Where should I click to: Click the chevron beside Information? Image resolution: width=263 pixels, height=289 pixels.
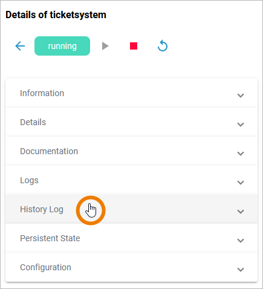241,96
